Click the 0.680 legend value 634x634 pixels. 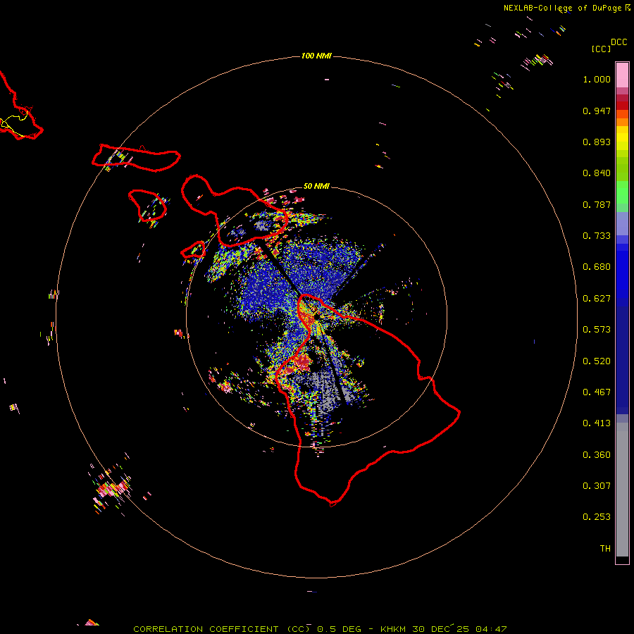coord(597,267)
